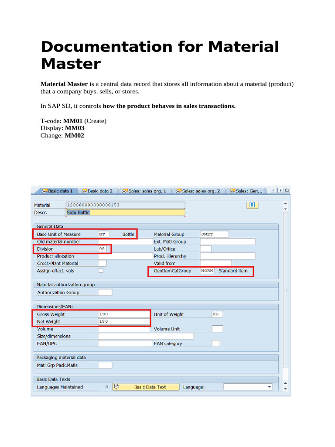
Task: Open the Sales: sales org. 1 tab
Action: [144, 191]
